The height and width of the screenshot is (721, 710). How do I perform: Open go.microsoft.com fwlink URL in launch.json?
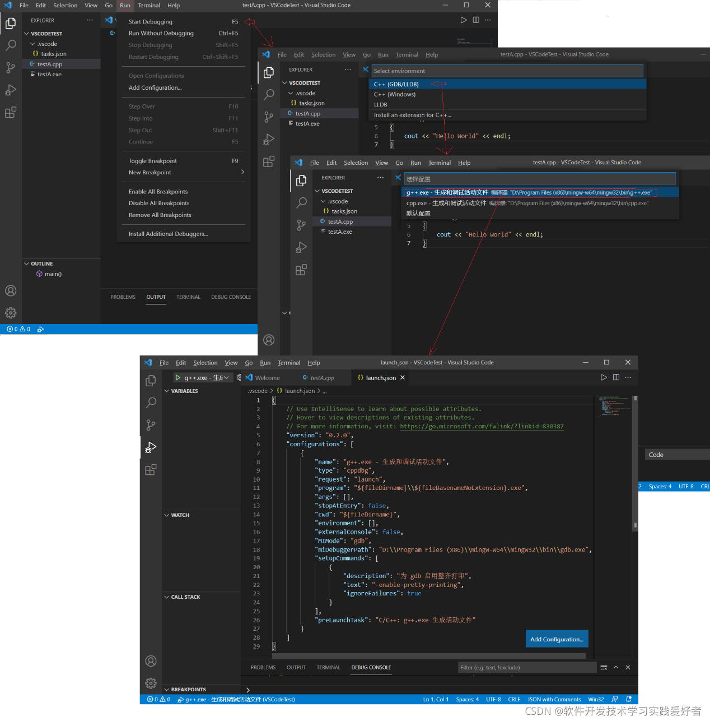pos(482,427)
